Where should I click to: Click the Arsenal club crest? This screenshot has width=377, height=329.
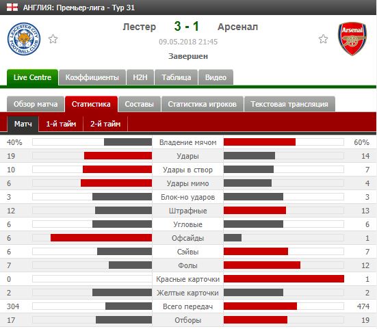click(x=352, y=39)
